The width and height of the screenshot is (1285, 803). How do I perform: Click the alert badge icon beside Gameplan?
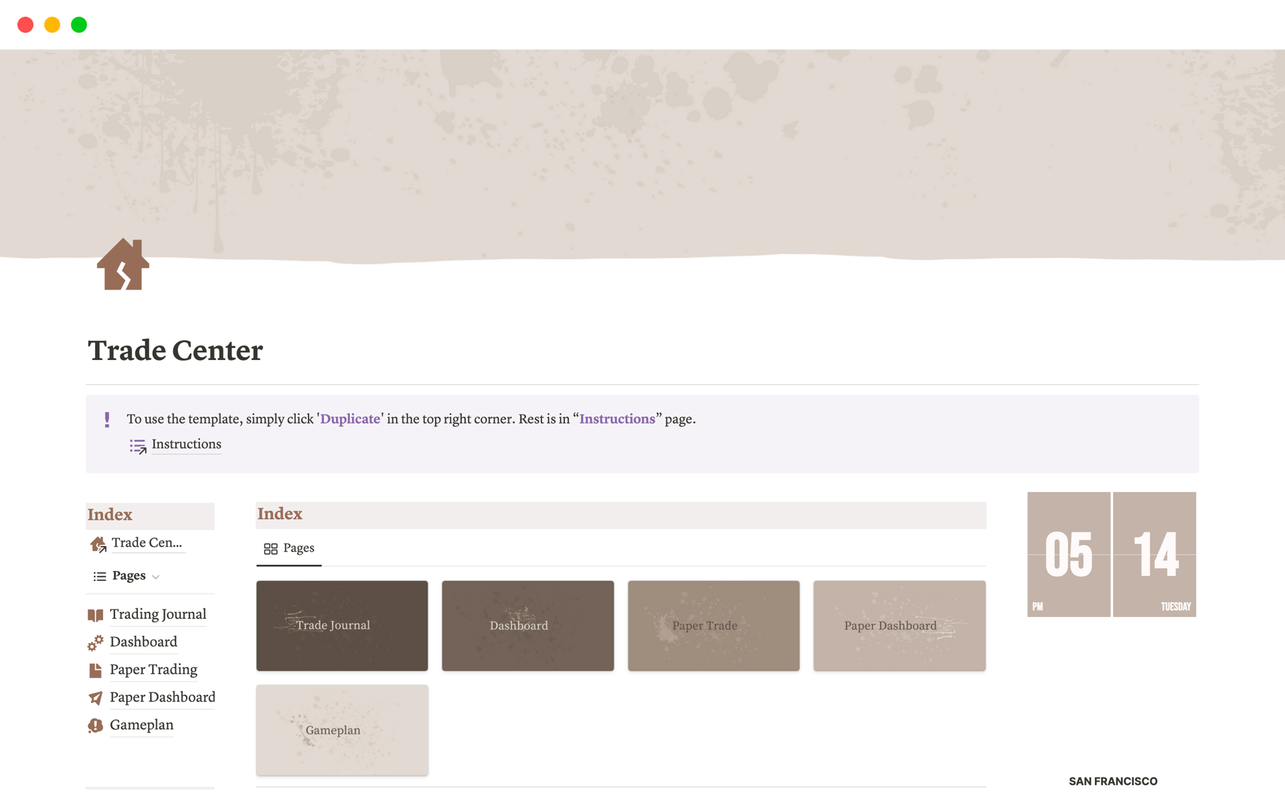pos(95,725)
